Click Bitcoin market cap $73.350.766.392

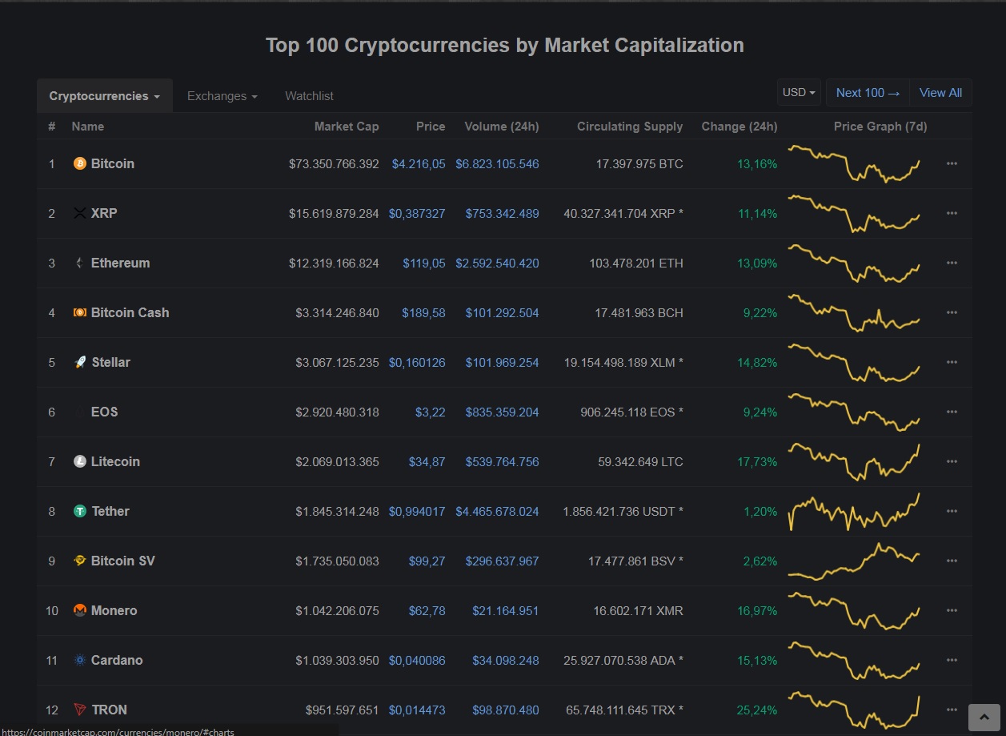[x=334, y=163]
